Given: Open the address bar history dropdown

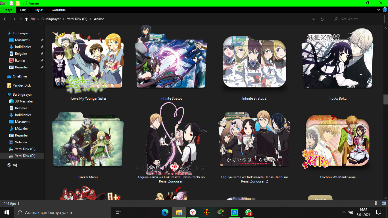Looking at the screenshot, I should 314,19.
